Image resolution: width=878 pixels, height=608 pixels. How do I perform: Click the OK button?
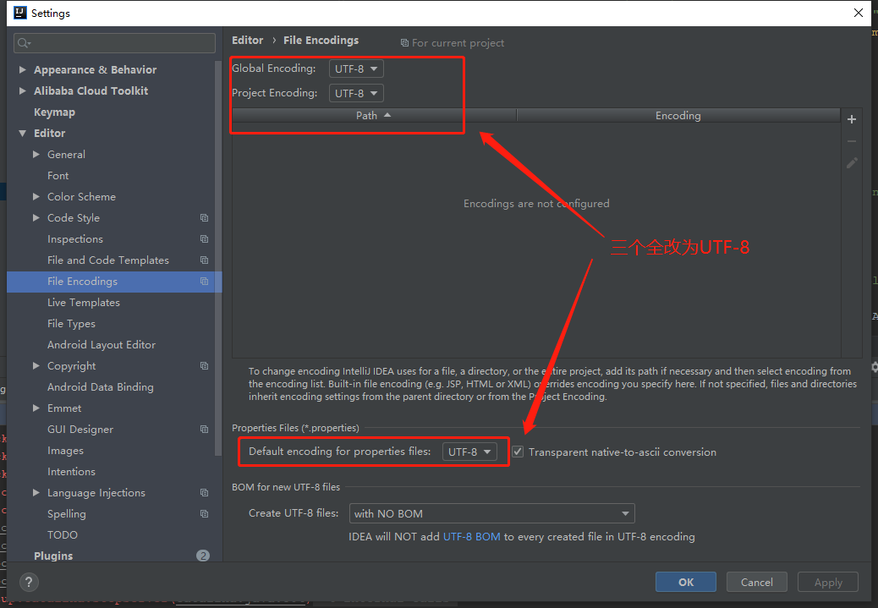click(x=686, y=583)
